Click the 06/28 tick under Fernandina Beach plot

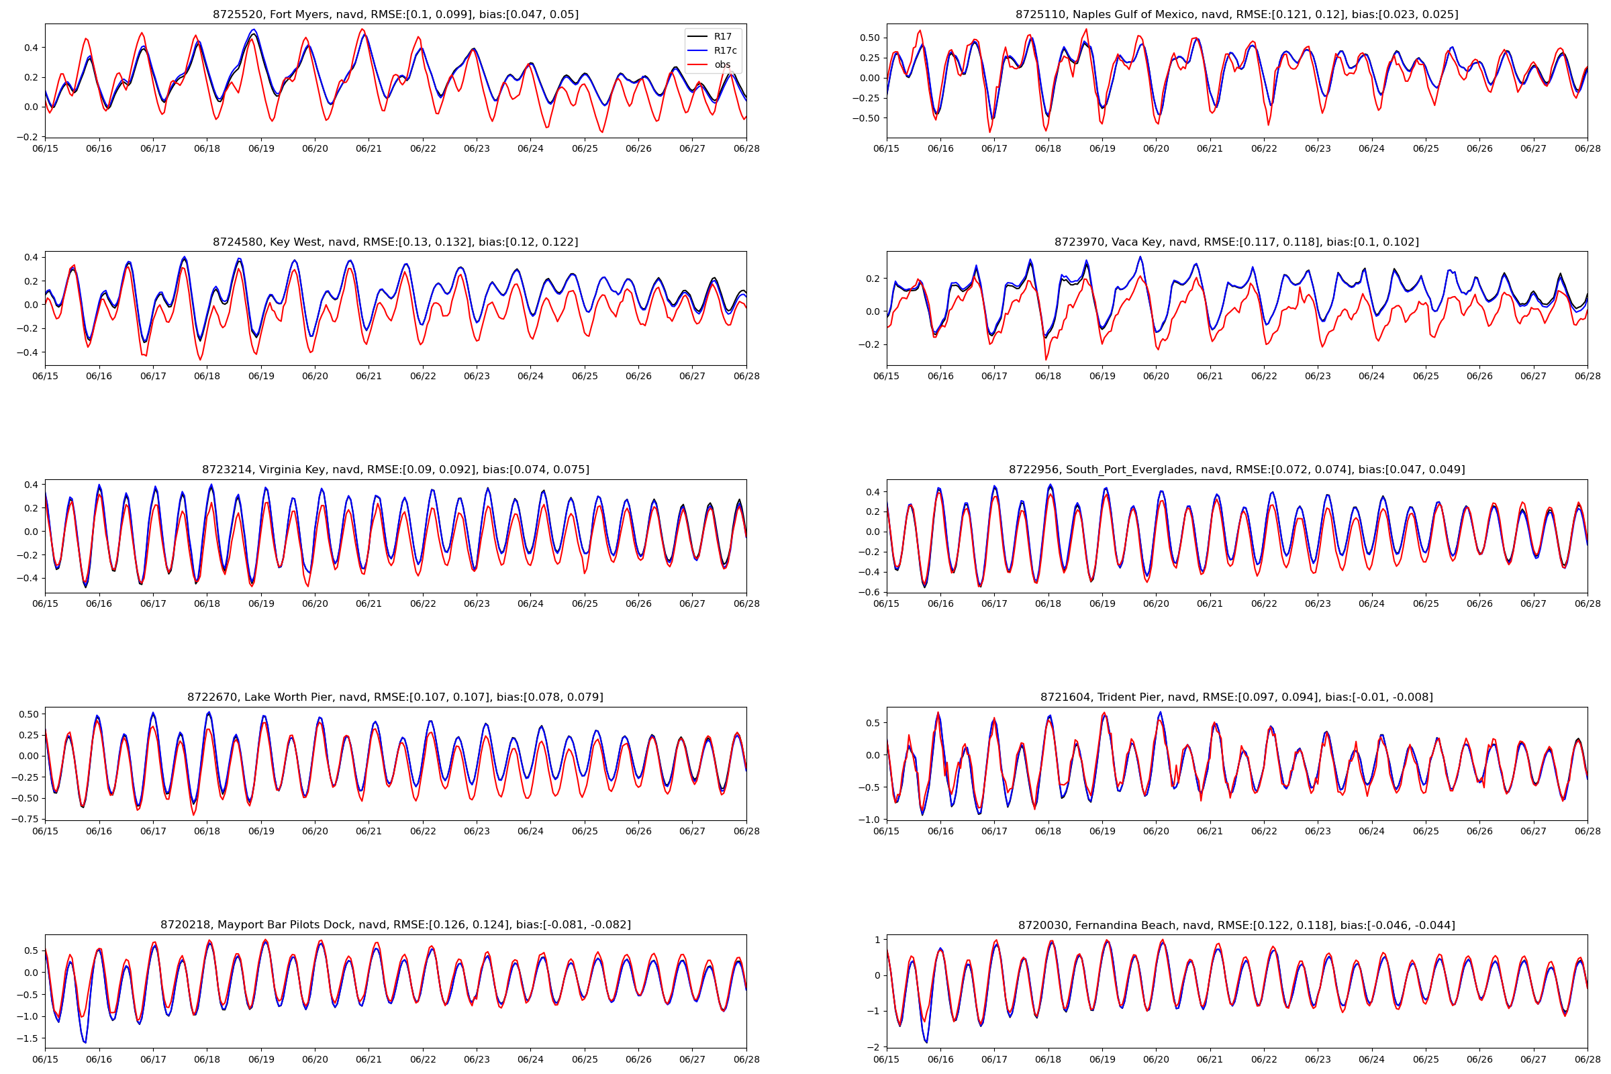[x=1587, y=1059]
